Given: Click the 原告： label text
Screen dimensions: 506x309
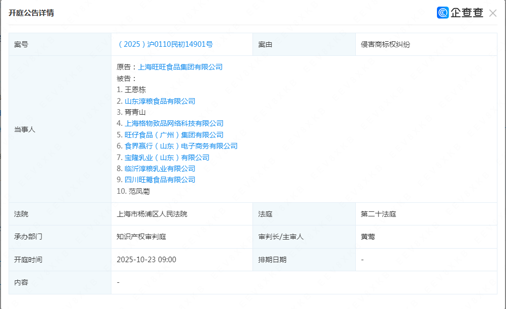Looking at the screenshot, I should (x=127, y=67).
